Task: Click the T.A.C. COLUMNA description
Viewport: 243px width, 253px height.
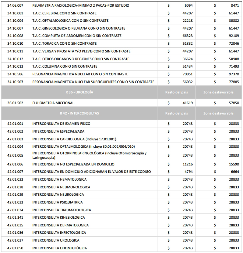Action: click(x=65, y=66)
